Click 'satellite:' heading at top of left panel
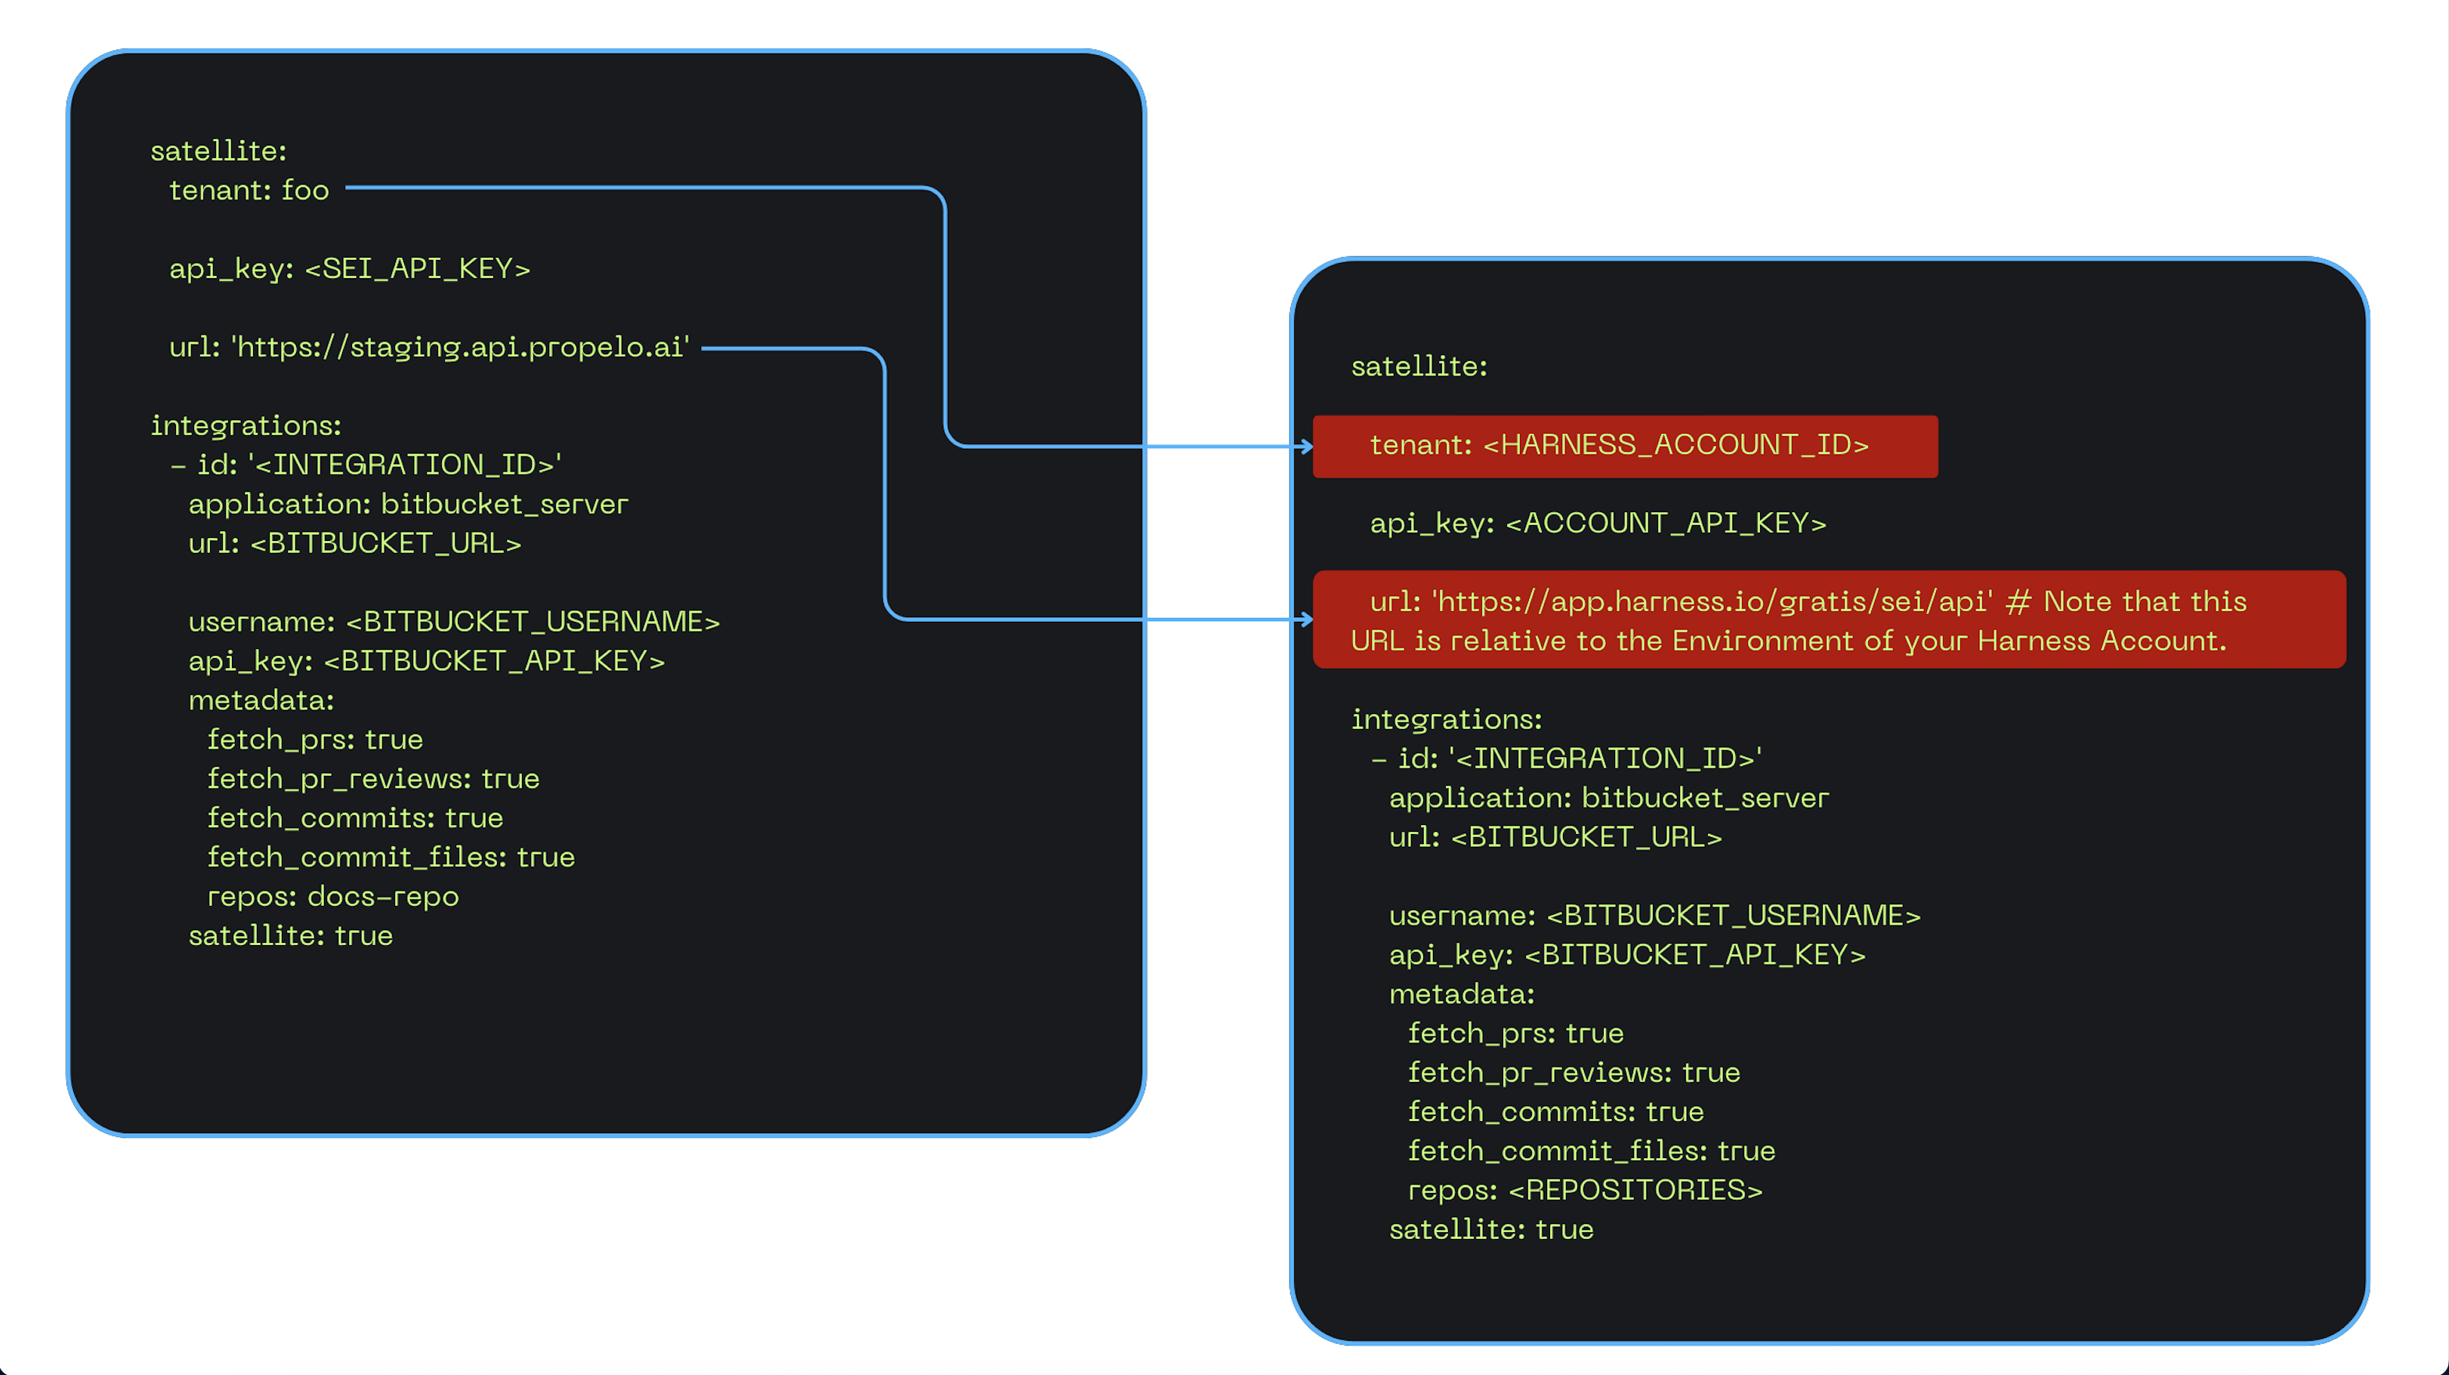The image size is (2449, 1375). pos(218,151)
